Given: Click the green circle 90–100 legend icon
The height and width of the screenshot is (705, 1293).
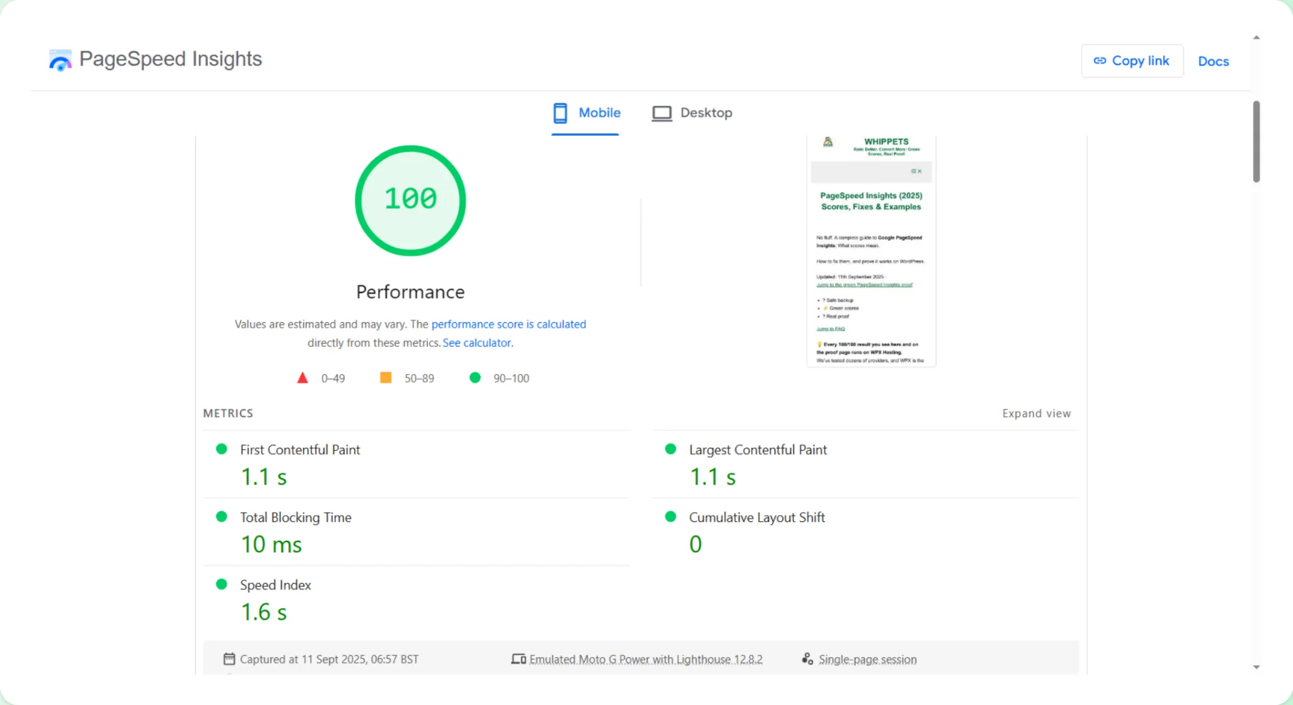Looking at the screenshot, I should (x=475, y=378).
